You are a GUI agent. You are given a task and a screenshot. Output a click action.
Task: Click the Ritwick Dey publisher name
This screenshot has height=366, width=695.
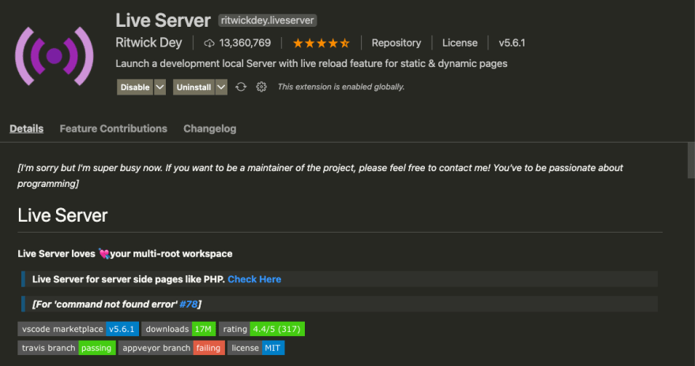[x=148, y=43]
